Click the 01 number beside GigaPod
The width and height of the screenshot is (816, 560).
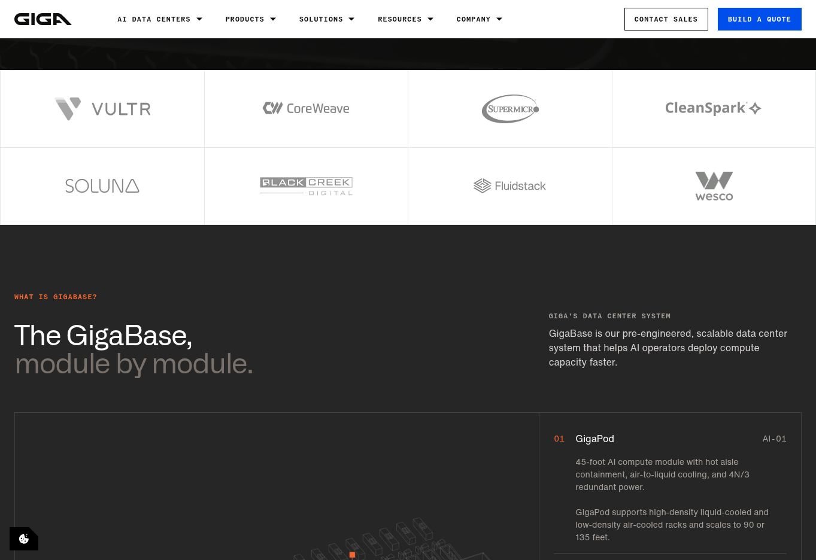[559, 439]
